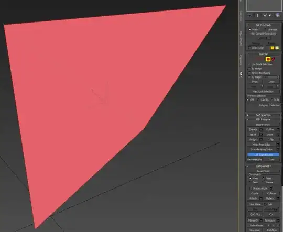283x232 pixels.
Task: Click command panel vertical scrollbar
Action: click(x=282, y=209)
